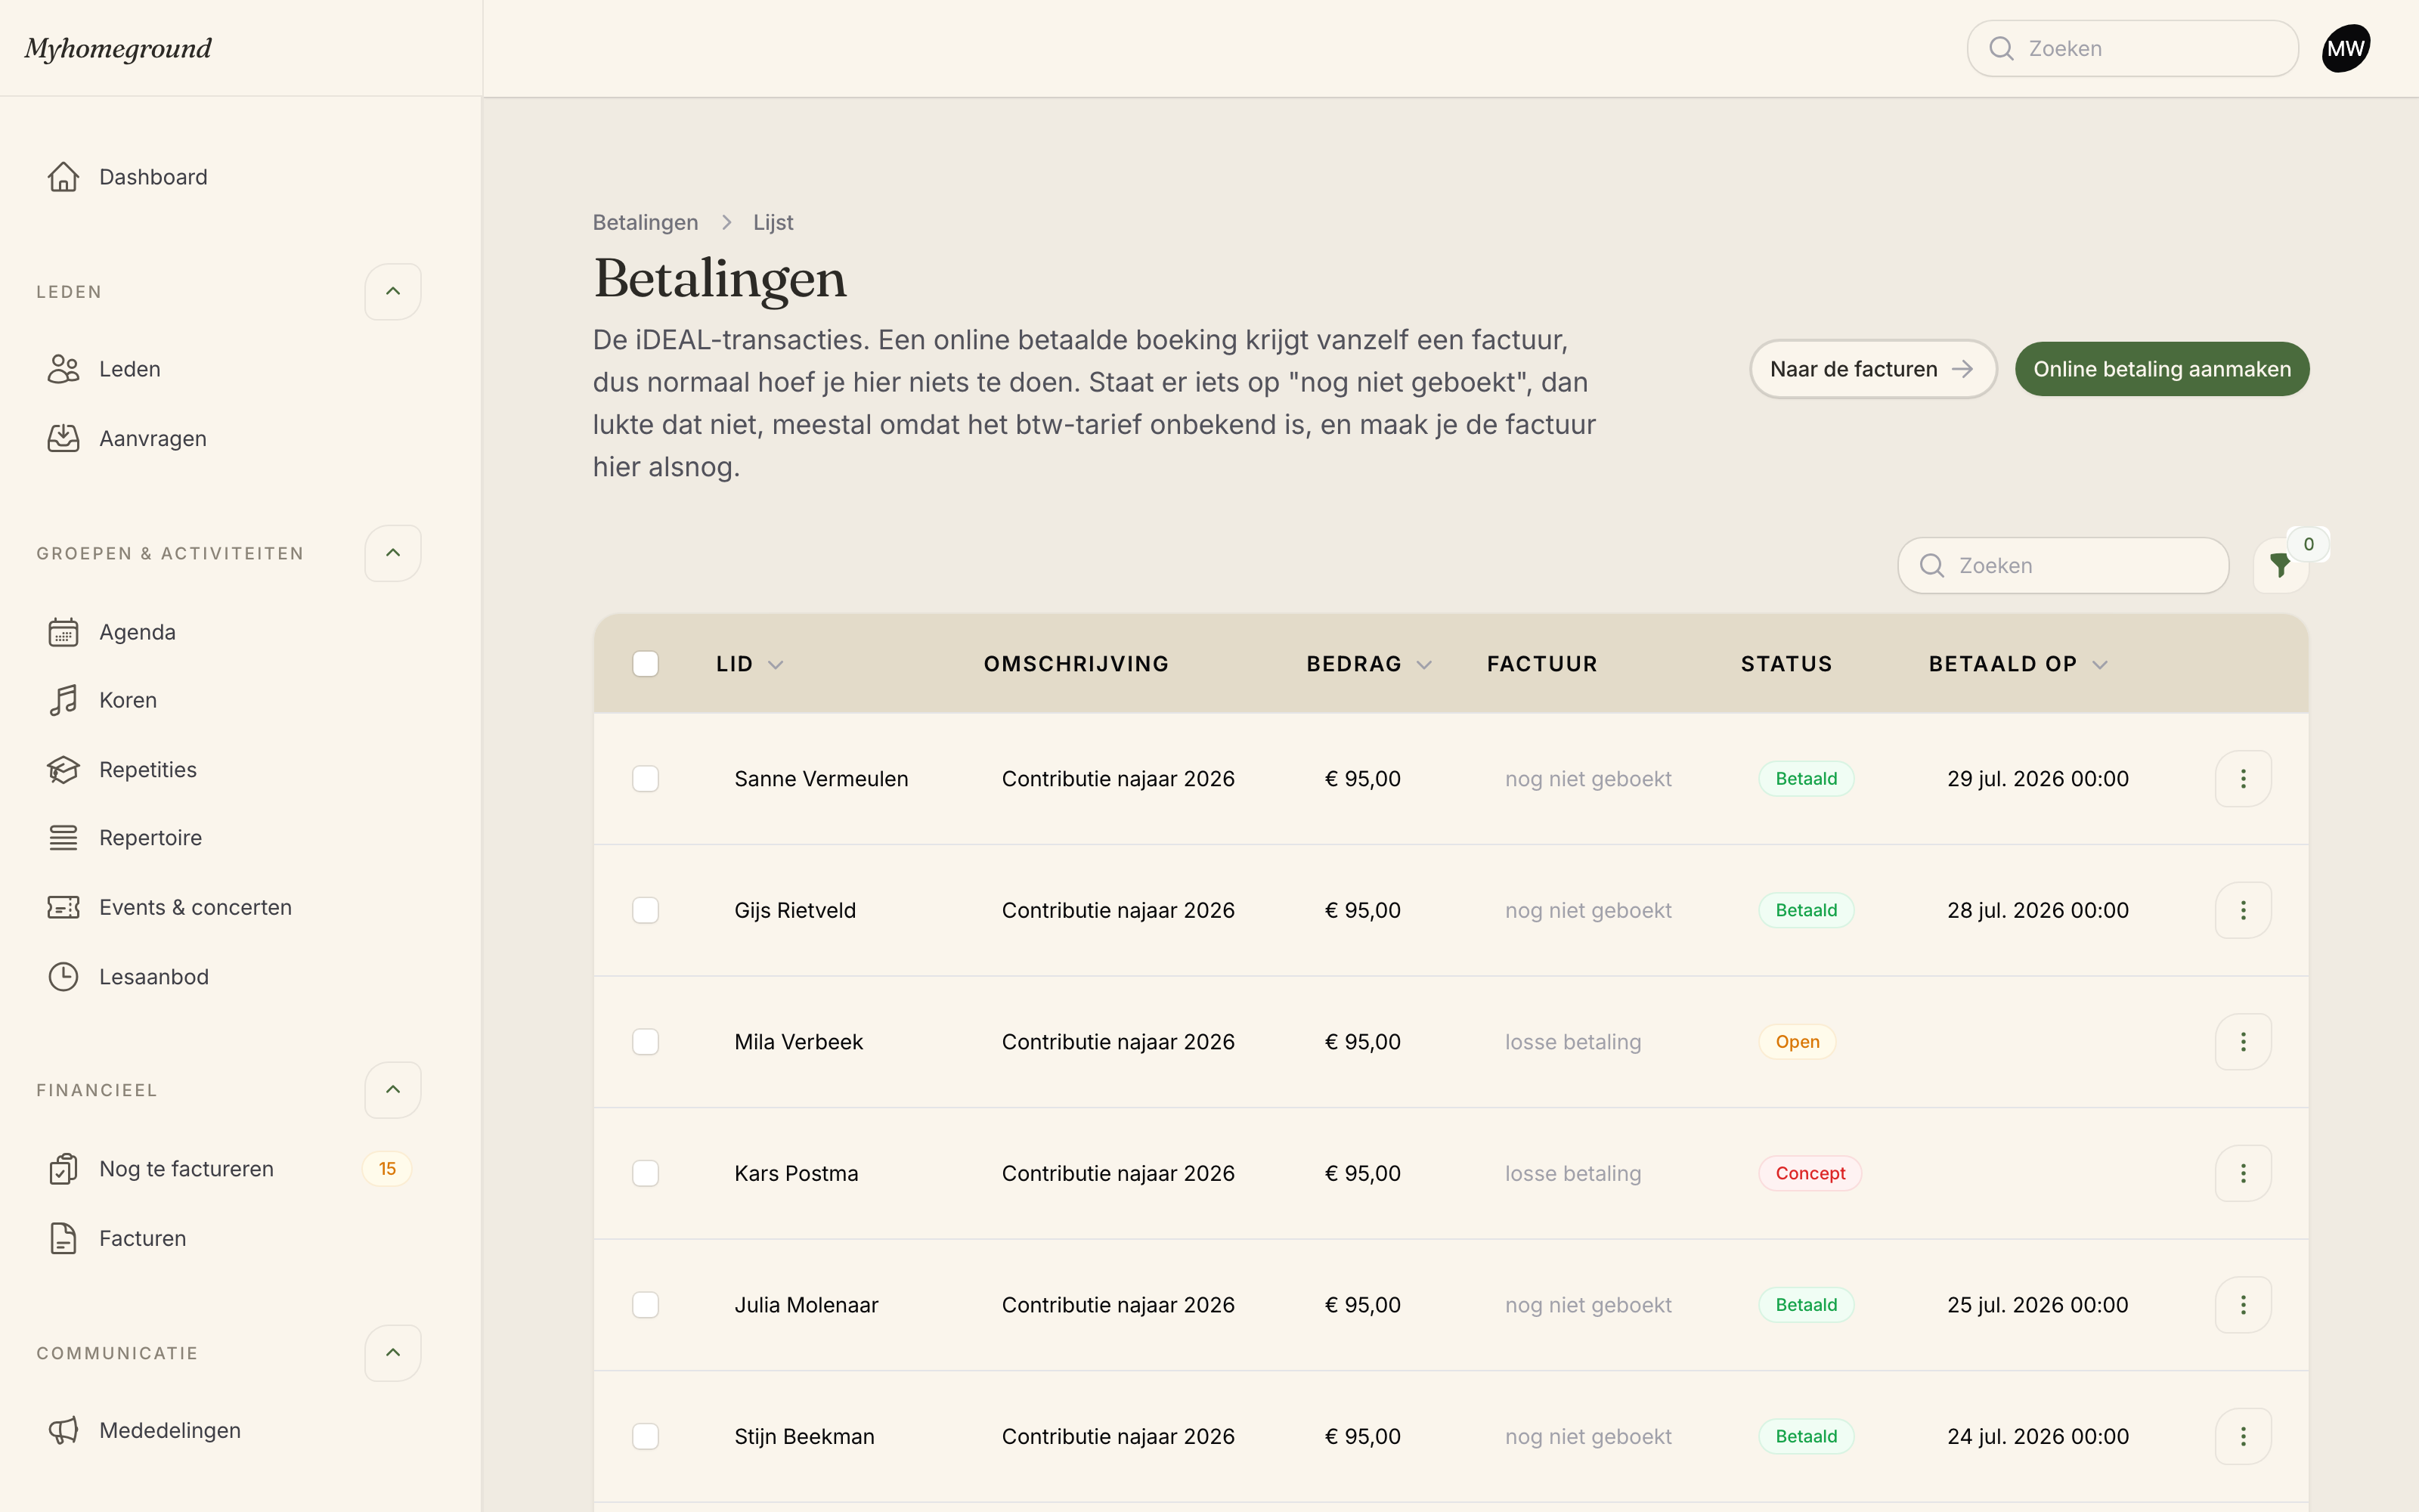Click the Repetities graduation cap icon

click(63, 770)
